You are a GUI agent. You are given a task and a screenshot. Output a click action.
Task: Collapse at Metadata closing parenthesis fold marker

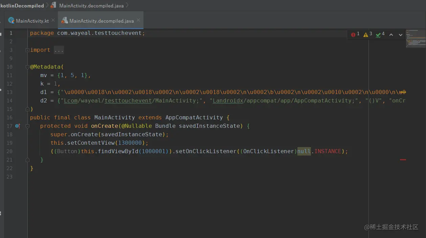[27, 109]
